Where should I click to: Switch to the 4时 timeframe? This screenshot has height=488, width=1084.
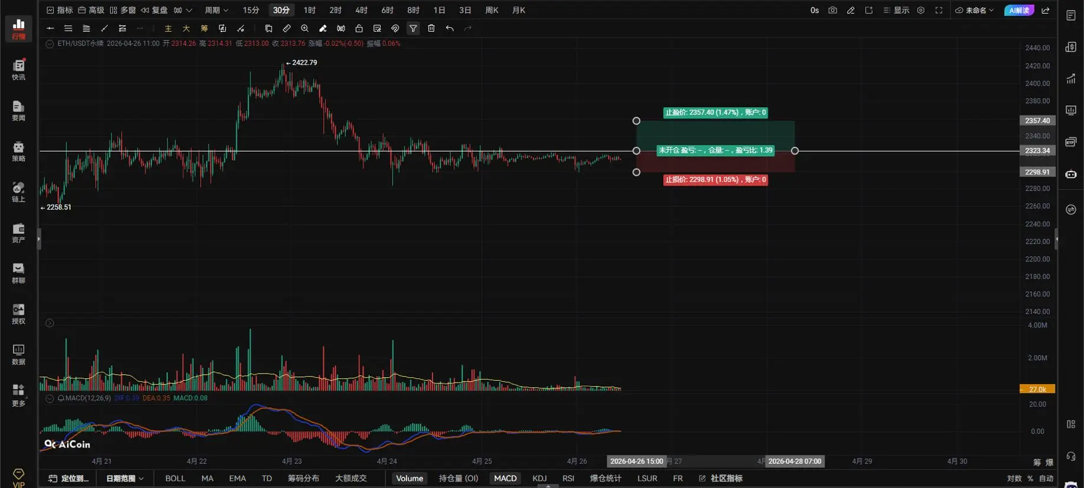point(361,10)
